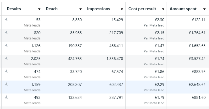
Task: Open the Results column dropdown arrow
Action: (39, 9)
